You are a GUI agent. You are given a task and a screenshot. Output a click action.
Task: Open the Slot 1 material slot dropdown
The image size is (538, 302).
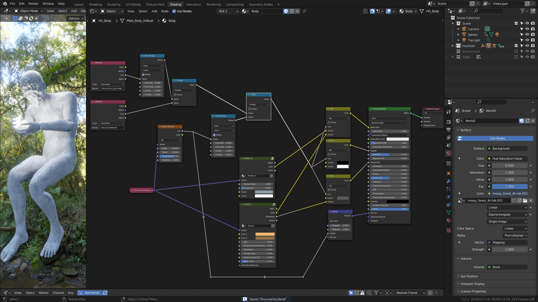pyautogui.click(x=228, y=11)
